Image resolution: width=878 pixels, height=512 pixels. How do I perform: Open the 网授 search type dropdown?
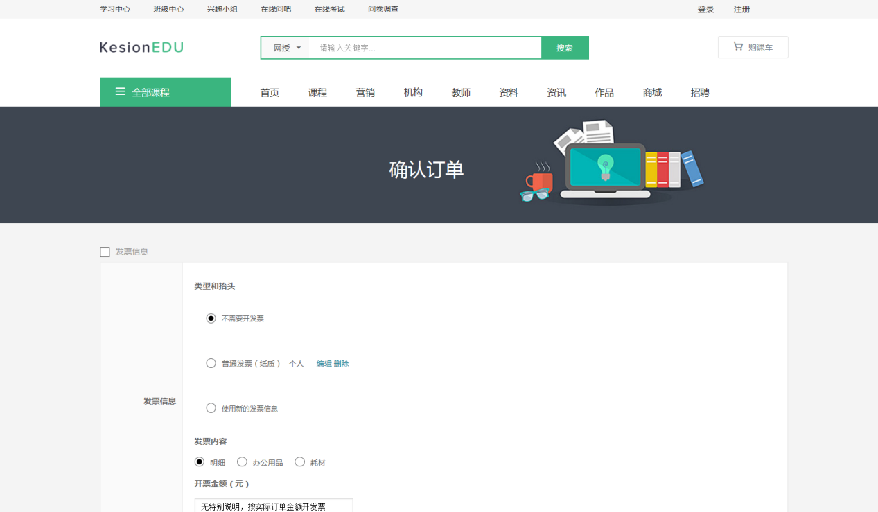pyautogui.click(x=284, y=47)
